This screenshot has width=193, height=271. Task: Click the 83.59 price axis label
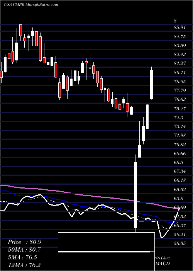[x=180, y=46]
